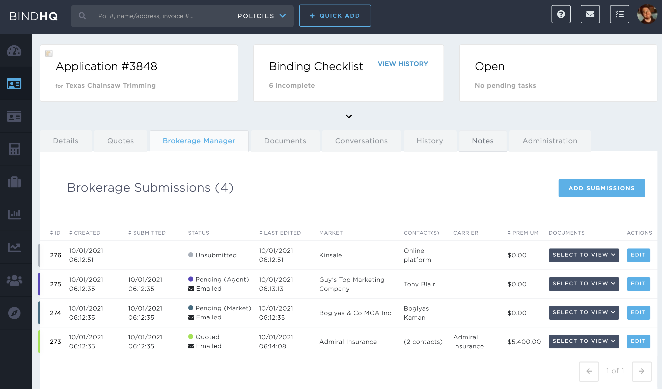Open the task checklist icon in header

[619, 14]
